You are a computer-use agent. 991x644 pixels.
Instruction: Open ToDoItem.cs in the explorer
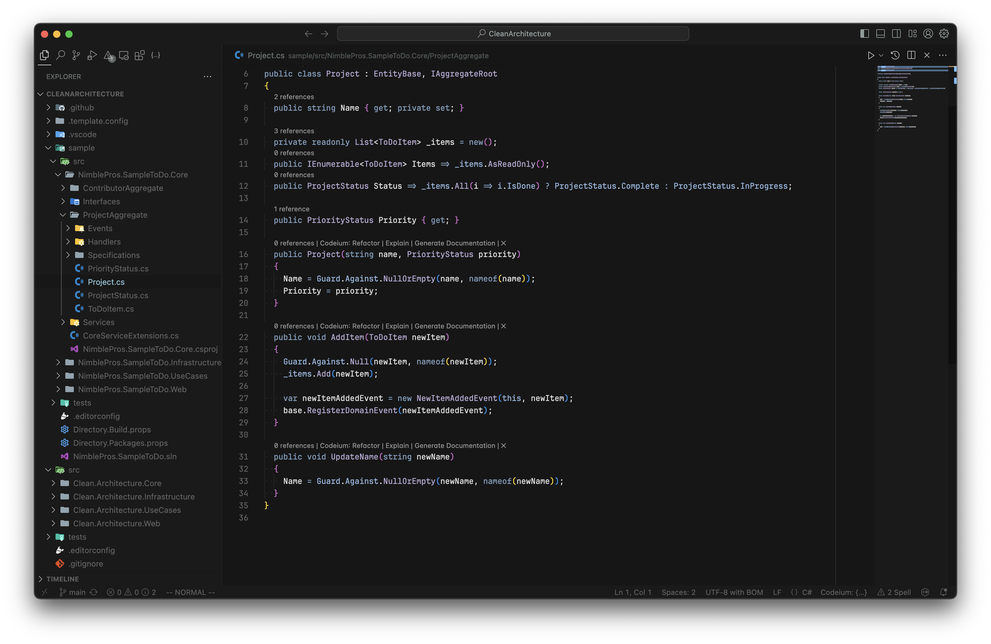coord(110,309)
